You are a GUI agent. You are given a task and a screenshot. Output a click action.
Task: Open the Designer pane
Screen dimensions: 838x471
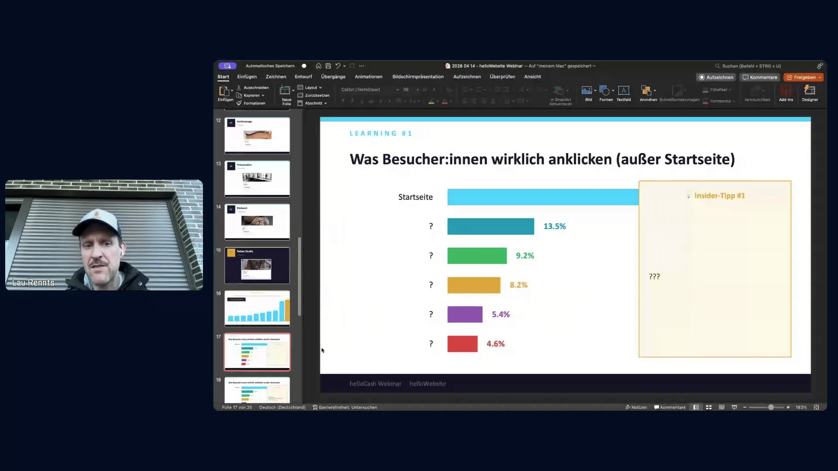(810, 93)
